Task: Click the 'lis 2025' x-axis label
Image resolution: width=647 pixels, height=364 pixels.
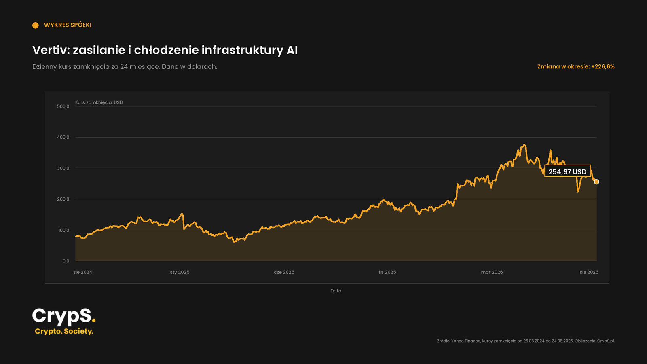Action: pyautogui.click(x=387, y=272)
